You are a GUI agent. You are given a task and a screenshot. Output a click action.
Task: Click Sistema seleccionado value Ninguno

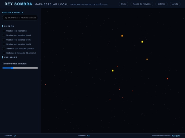(x=176, y=136)
